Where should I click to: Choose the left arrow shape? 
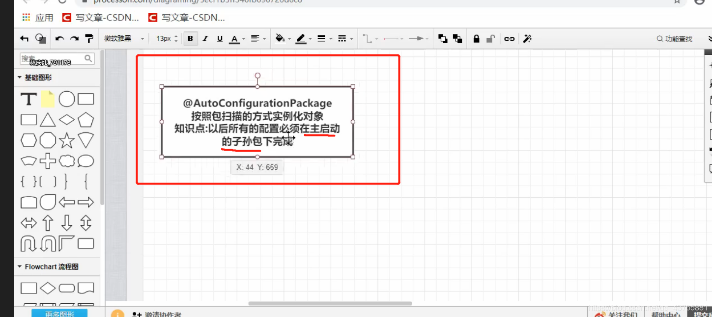pos(67,202)
